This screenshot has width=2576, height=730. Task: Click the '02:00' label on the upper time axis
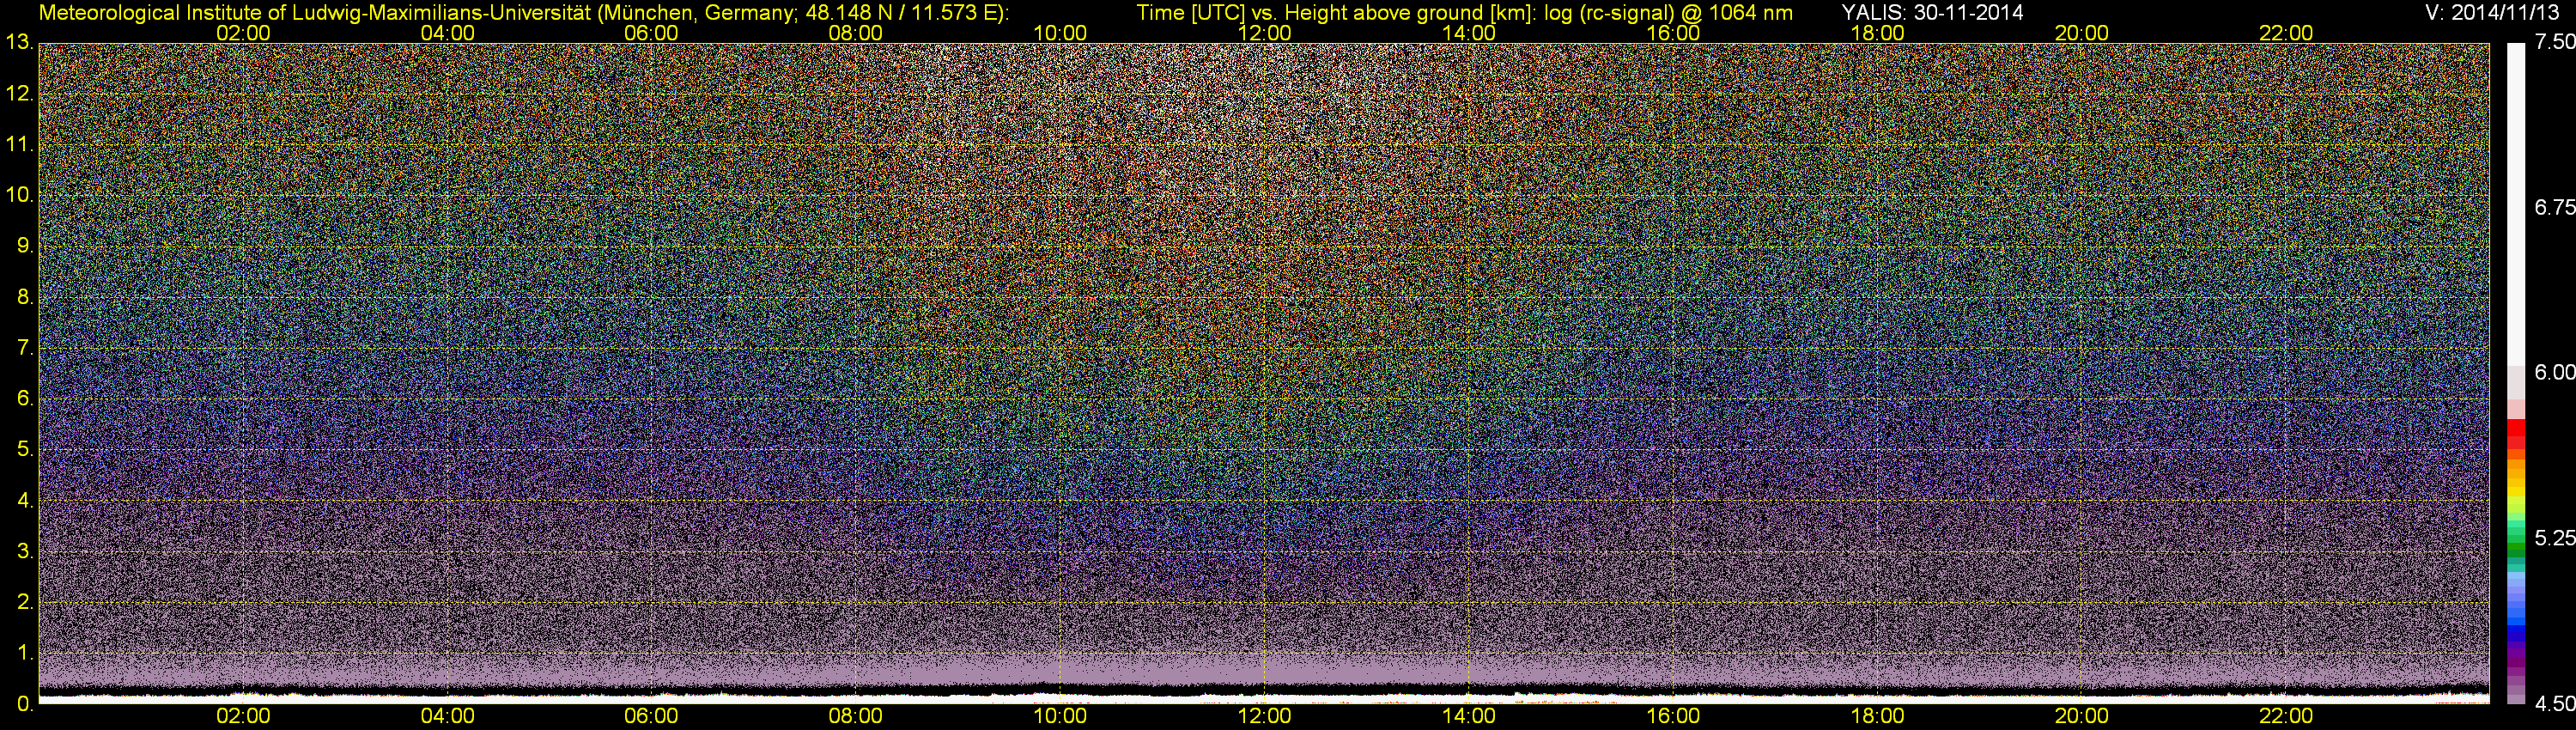243,33
